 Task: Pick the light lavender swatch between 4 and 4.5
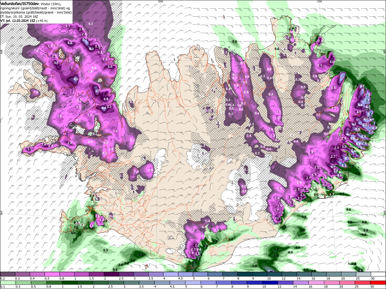point(171,274)
